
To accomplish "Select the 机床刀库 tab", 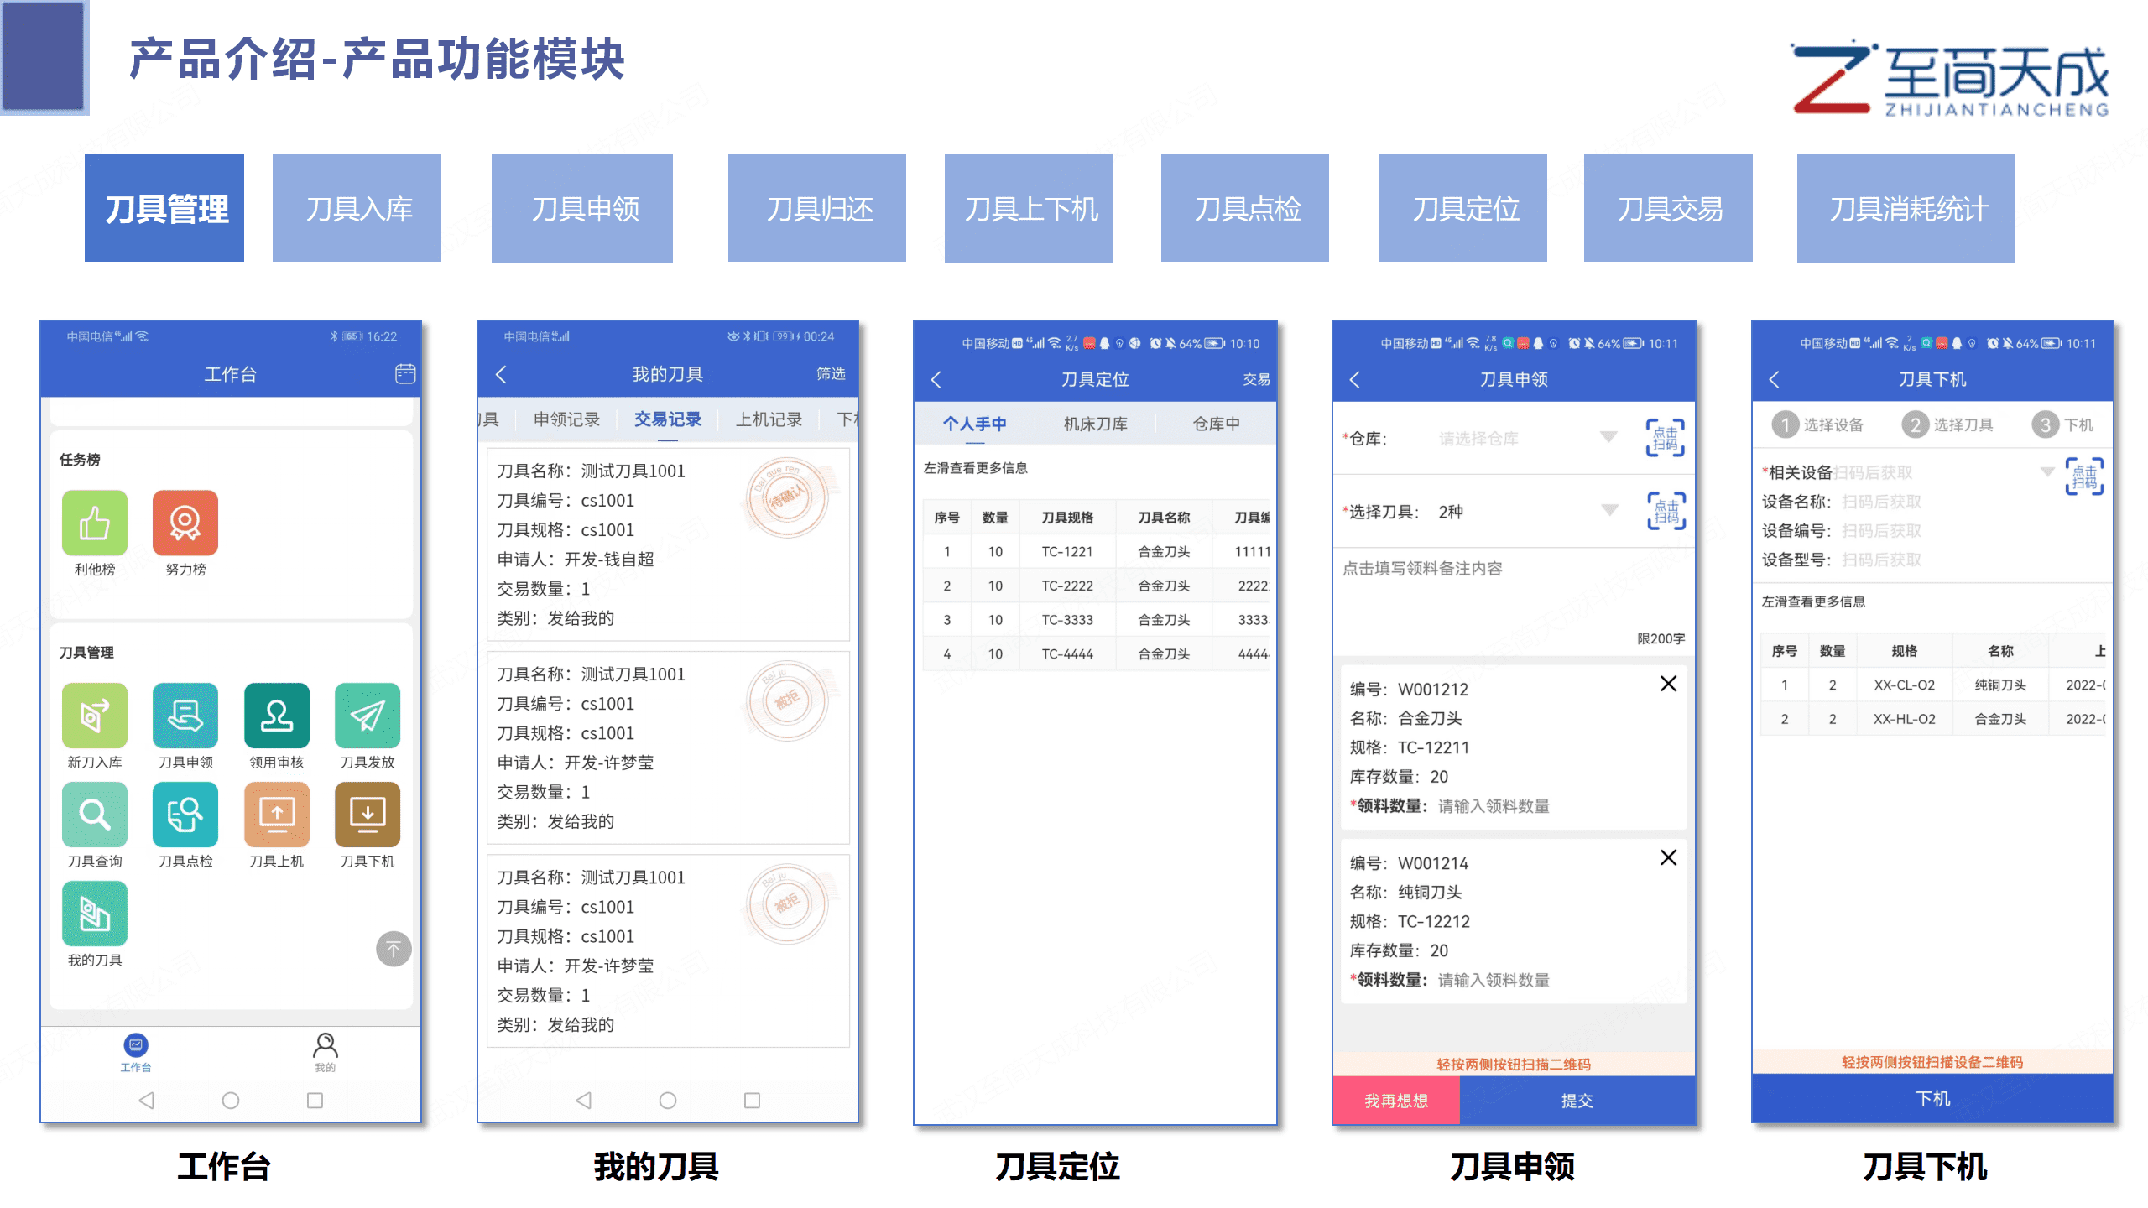I will pos(1095,424).
